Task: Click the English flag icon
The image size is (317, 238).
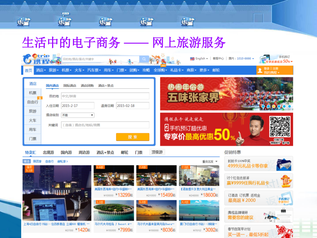Action: point(192,59)
